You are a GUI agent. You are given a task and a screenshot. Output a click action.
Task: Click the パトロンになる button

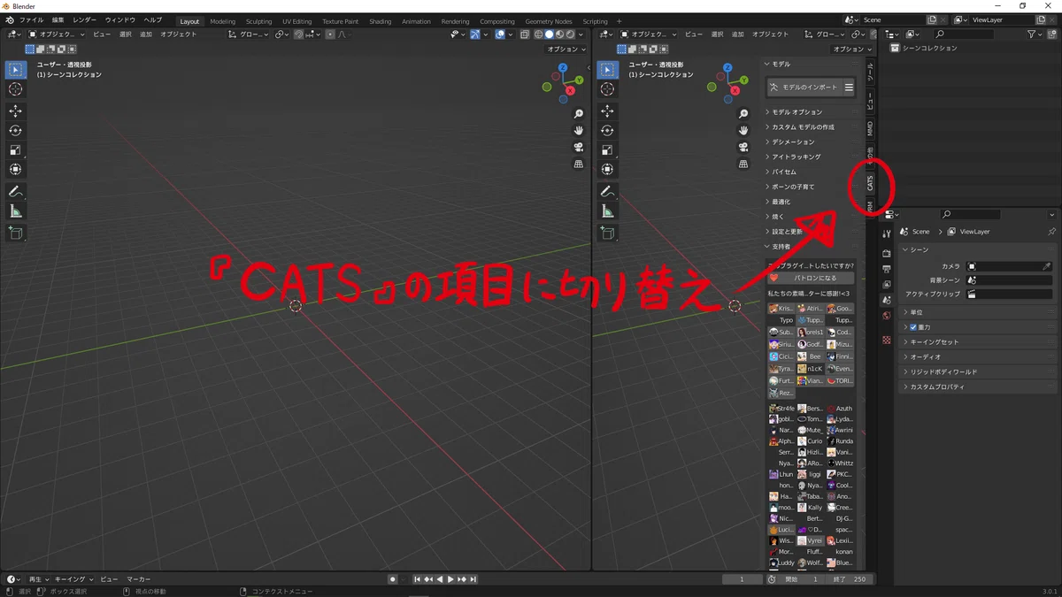[x=811, y=278]
